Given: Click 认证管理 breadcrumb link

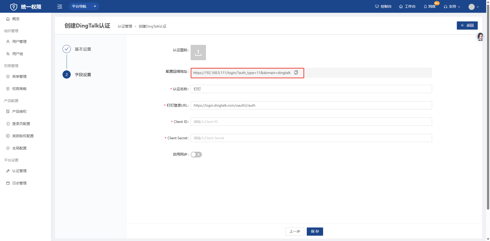Looking at the screenshot, I should [125, 26].
